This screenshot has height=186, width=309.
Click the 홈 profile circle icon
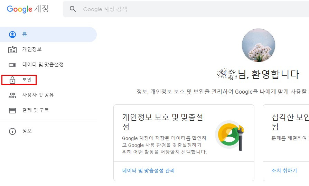(12, 35)
